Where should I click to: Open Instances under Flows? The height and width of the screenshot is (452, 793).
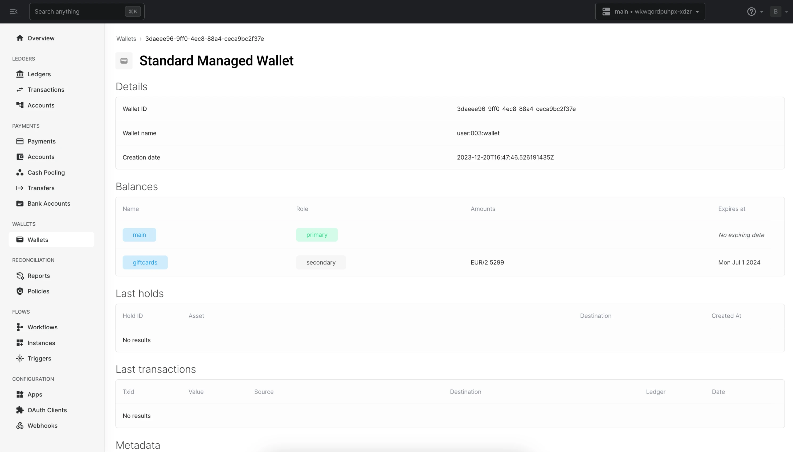41,343
